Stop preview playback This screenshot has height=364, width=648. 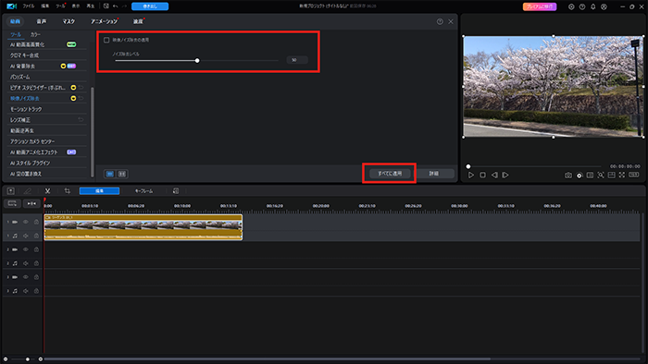point(482,176)
